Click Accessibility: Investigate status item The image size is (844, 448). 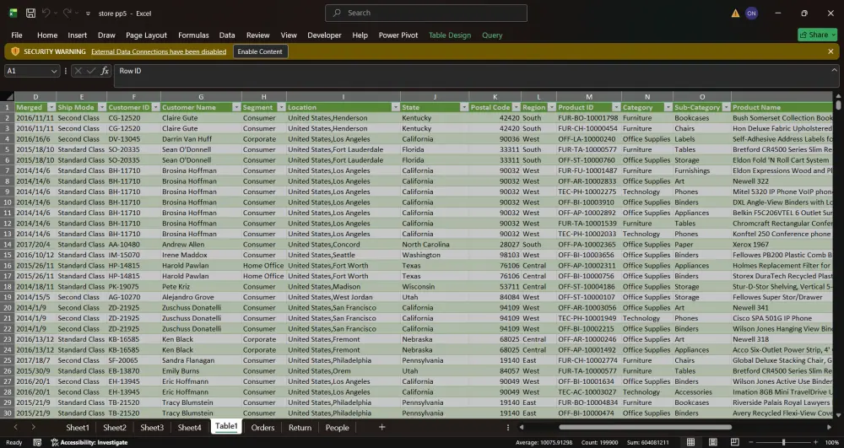[89, 442]
